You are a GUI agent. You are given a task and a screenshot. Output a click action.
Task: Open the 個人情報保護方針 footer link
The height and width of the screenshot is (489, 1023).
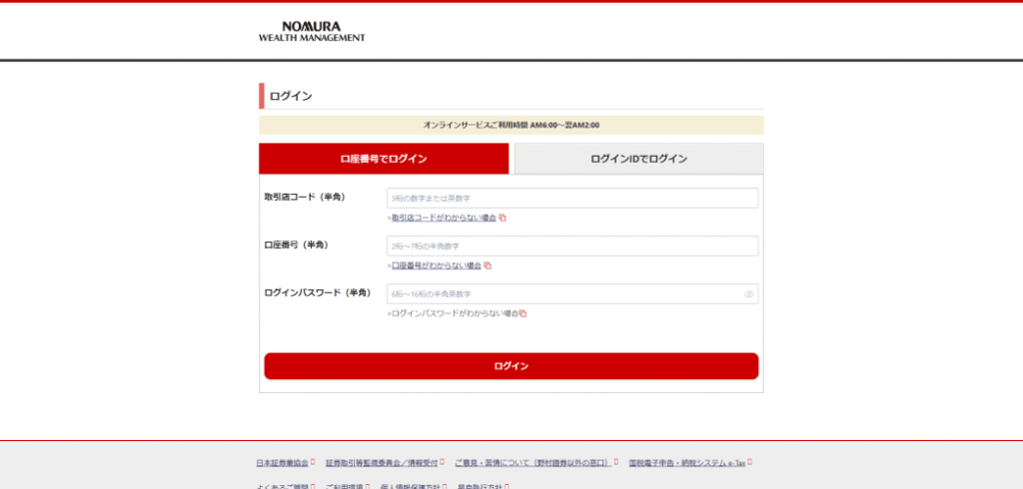(411, 486)
